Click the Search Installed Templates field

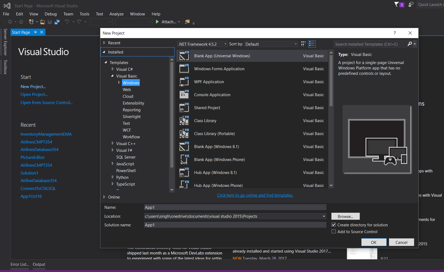[x=370, y=44]
